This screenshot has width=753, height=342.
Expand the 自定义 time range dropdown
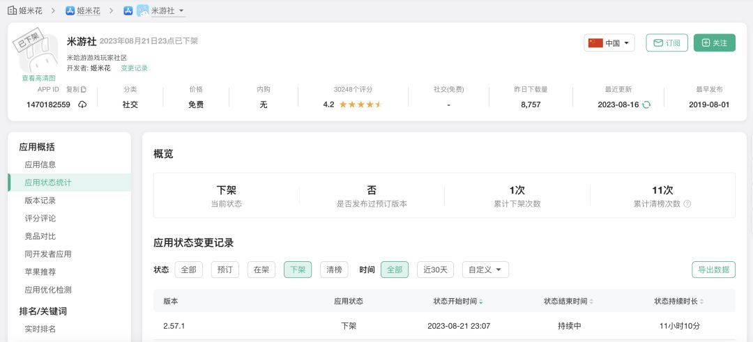pyautogui.click(x=485, y=270)
